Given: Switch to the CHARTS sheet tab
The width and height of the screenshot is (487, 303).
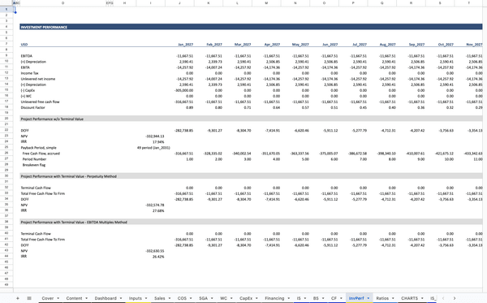Looking at the screenshot, I should [x=409, y=298].
